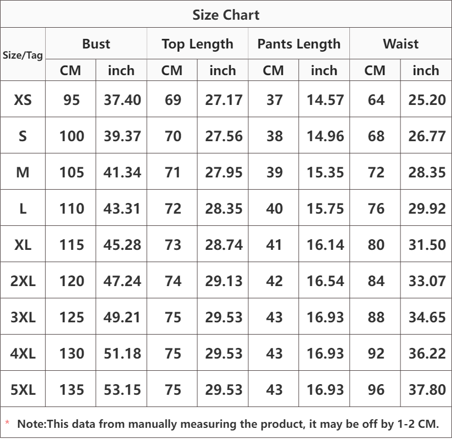
Task: Click top length CM value 71
Action: [x=173, y=173]
